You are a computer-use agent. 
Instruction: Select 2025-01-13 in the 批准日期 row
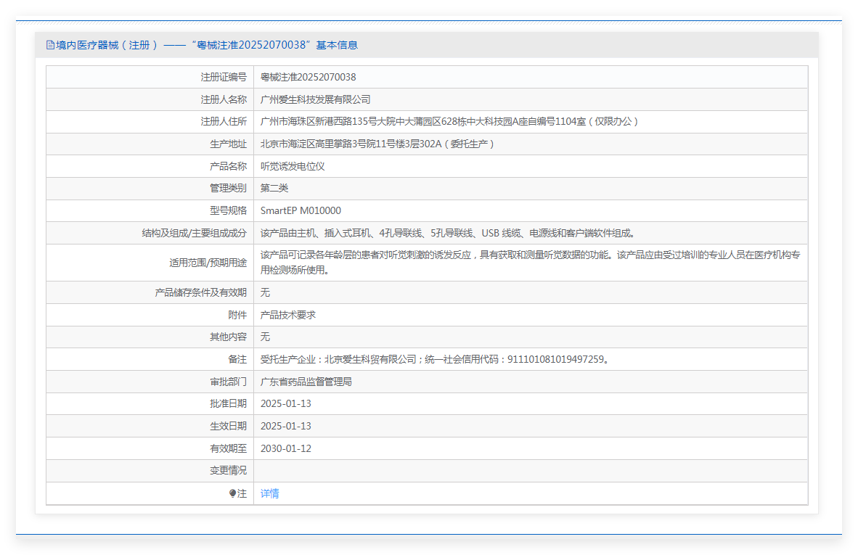point(285,403)
